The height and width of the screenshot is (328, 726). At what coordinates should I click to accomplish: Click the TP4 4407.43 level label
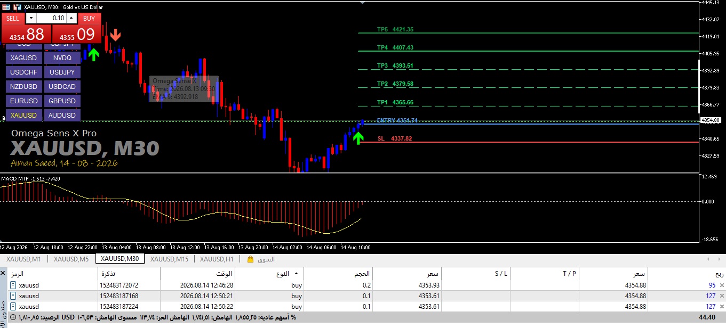point(395,48)
